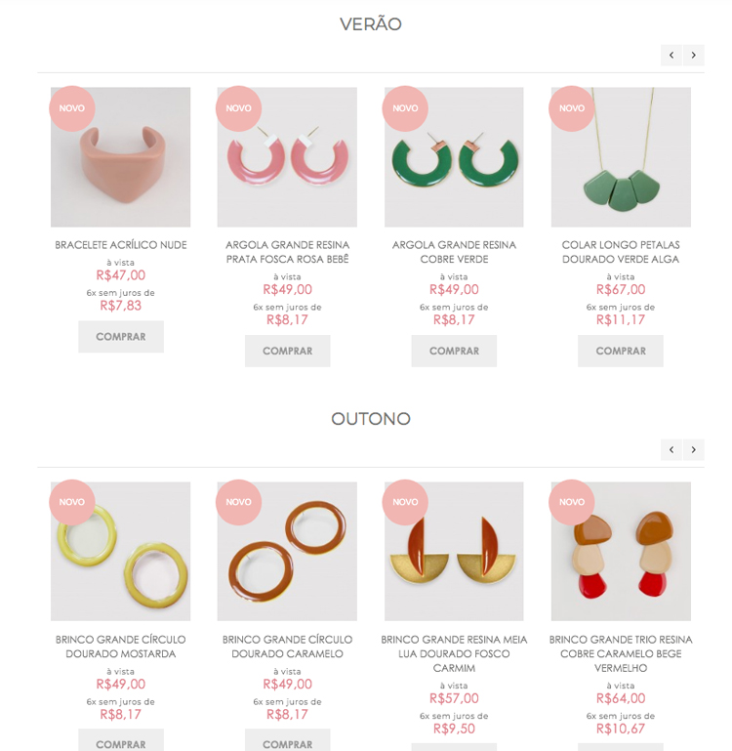Screen dimensions: 732x751
Task: Click Novo badge on green Colar Longo Petalas
Action: 572,108
